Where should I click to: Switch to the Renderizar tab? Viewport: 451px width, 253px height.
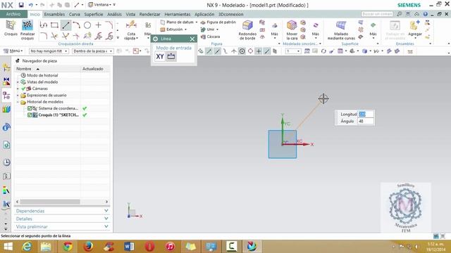pyautogui.click(x=149, y=14)
